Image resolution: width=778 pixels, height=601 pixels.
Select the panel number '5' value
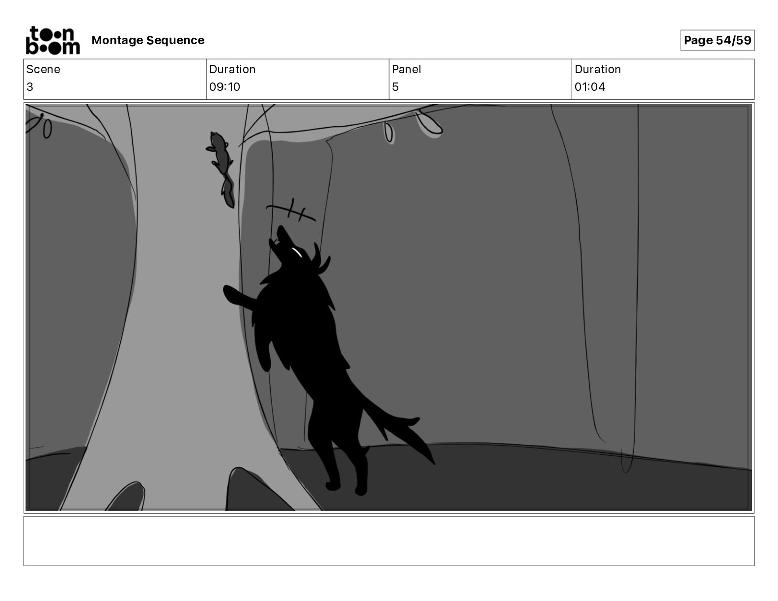tap(395, 87)
